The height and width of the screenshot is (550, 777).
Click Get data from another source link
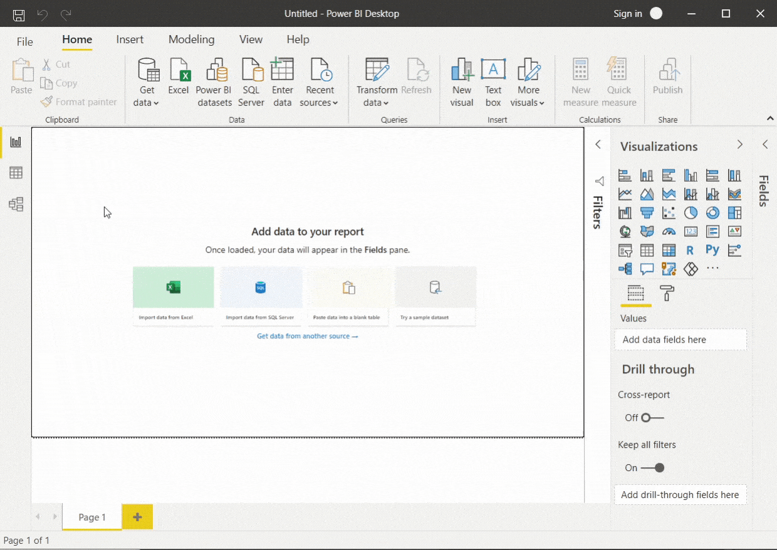[308, 336]
